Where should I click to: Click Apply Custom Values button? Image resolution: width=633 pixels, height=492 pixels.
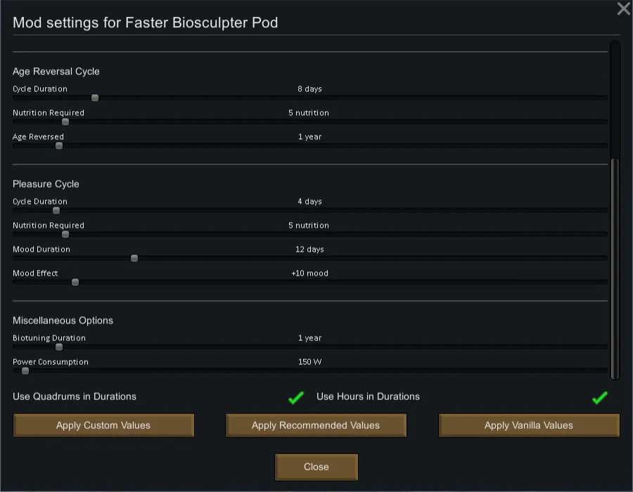(x=103, y=425)
